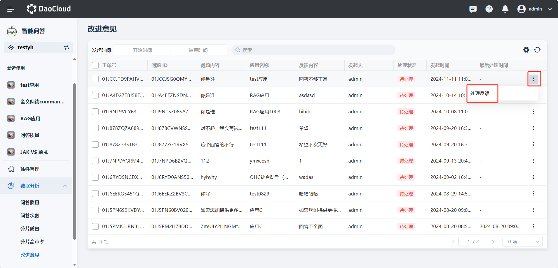
Task: Check the checkbox for ticket 01JCCJTD9PAHV
Action: tap(95, 79)
